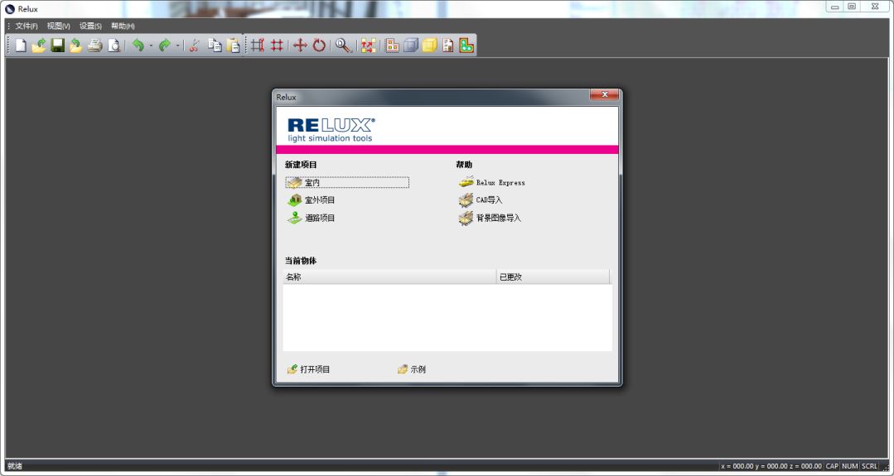Select the red Rotate tool
The width and height of the screenshot is (894, 476).
[319, 46]
